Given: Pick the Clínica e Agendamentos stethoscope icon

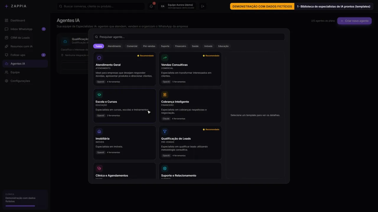Looking at the screenshot, I should tap(99, 168).
